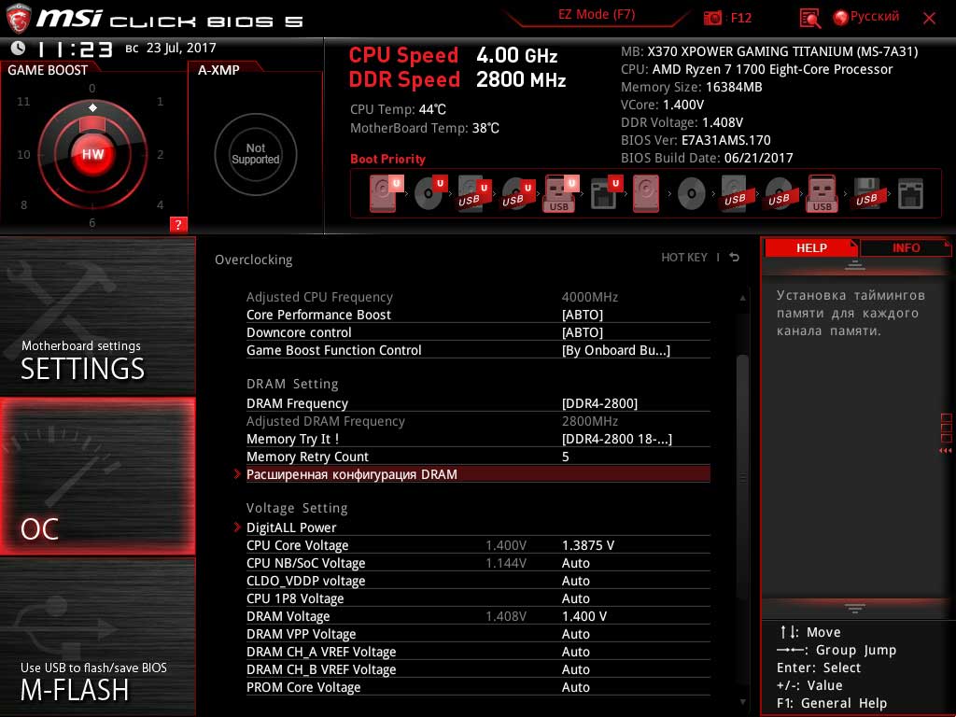Viewport: 956px width, 717px height.
Task: Click the red arrows on right edge panel
Action: pos(946,451)
